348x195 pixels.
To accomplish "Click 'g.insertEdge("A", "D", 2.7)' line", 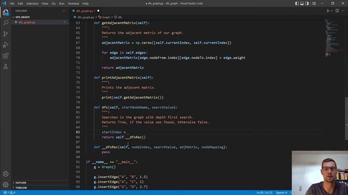I will click(121, 187).
